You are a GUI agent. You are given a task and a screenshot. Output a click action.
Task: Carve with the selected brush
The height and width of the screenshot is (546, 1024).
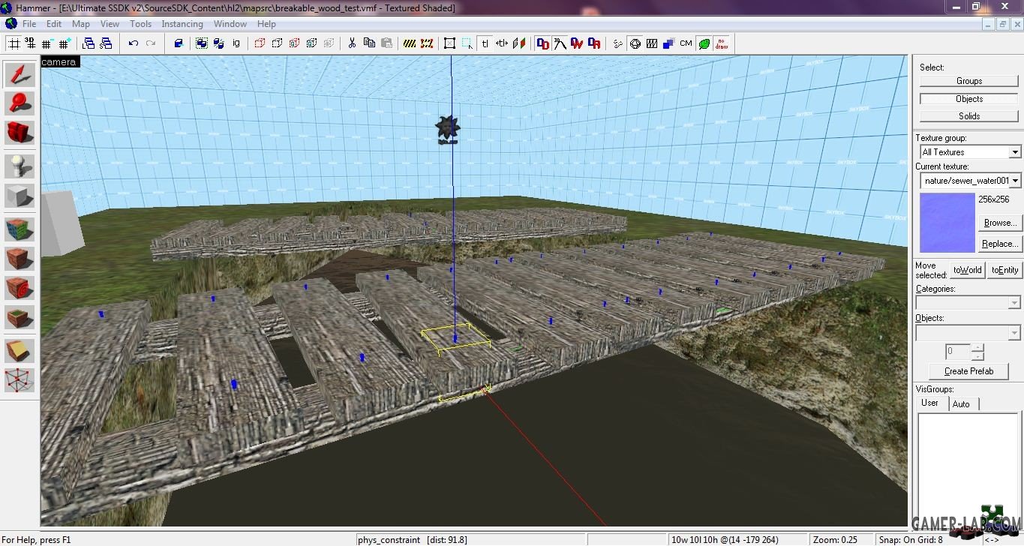(x=179, y=43)
